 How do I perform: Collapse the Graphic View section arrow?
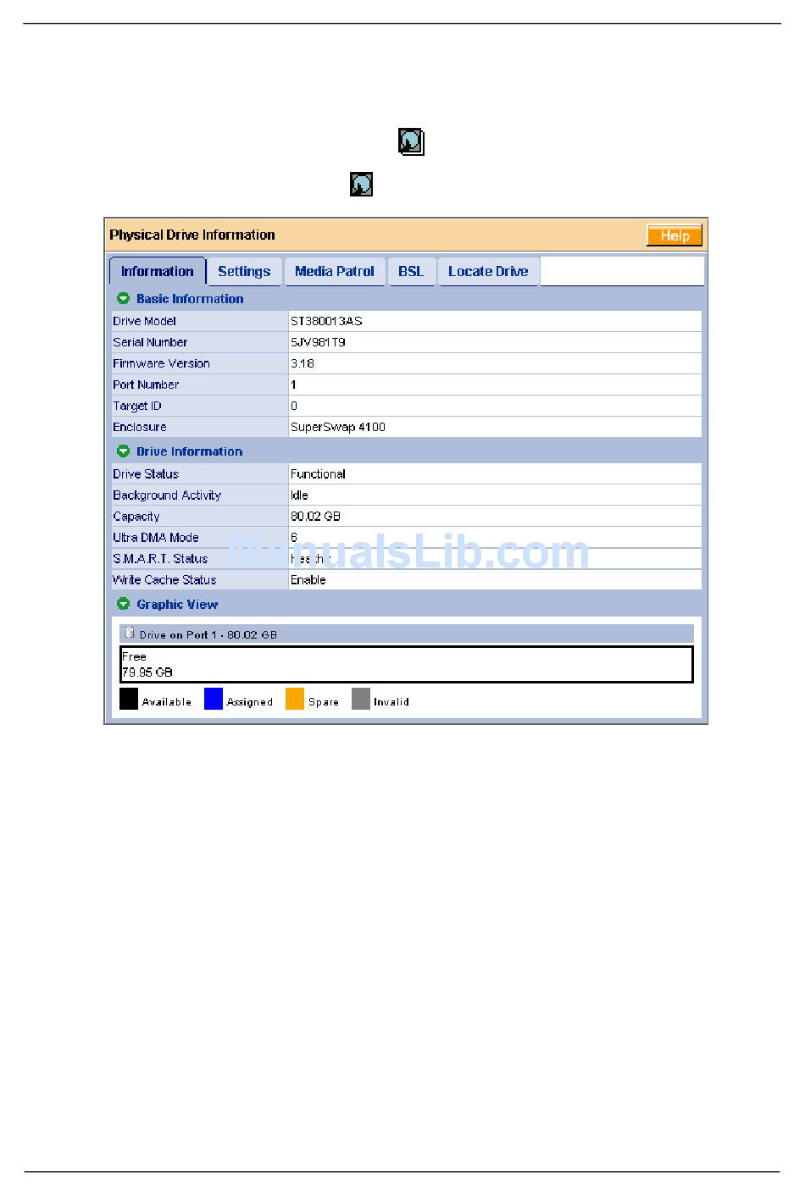pos(123,604)
